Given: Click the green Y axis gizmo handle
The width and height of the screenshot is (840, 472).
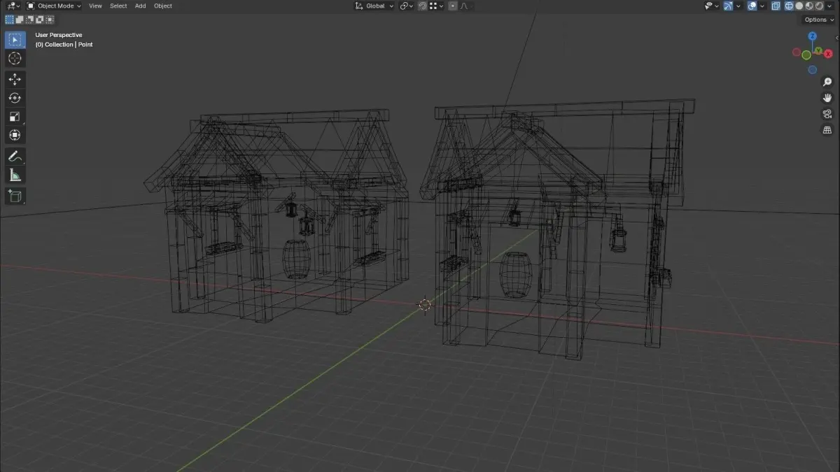Looking at the screenshot, I should (818, 50).
